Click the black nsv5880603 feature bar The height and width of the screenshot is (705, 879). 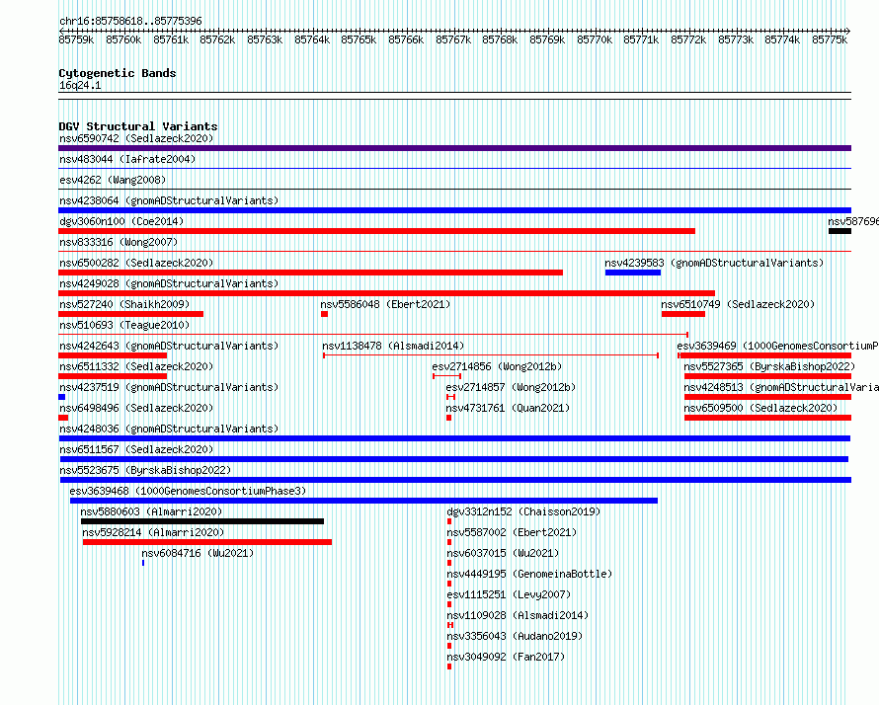[x=202, y=521]
